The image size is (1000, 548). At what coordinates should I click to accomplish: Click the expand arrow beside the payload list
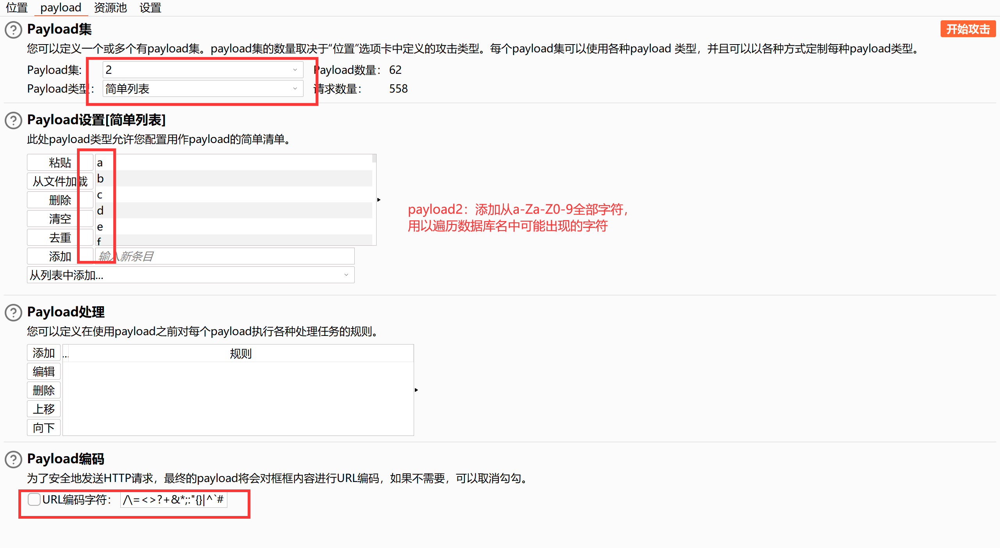pyautogui.click(x=379, y=199)
